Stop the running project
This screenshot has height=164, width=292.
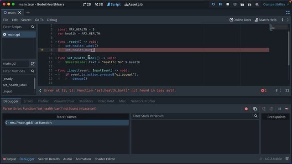(228, 4)
